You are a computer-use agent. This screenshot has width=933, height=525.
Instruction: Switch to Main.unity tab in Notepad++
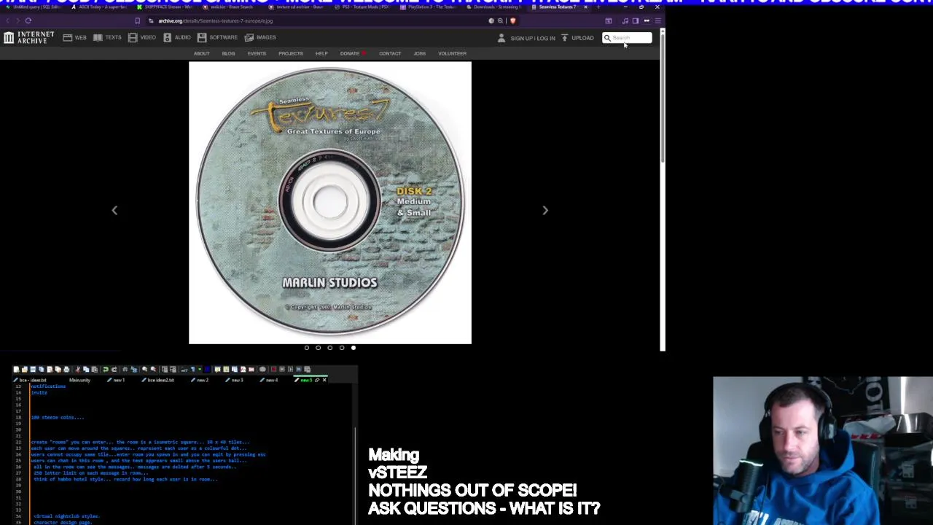click(x=79, y=380)
